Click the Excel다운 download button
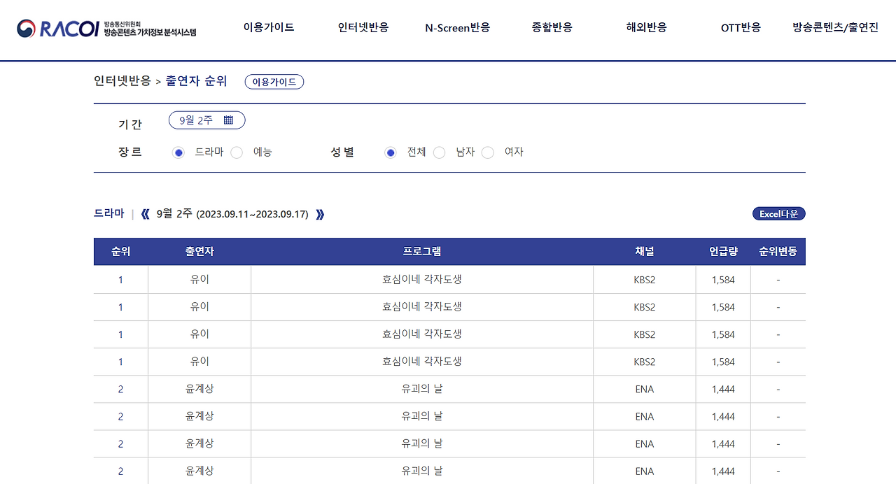This screenshot has height=484, width=896. tap(778, 214)
